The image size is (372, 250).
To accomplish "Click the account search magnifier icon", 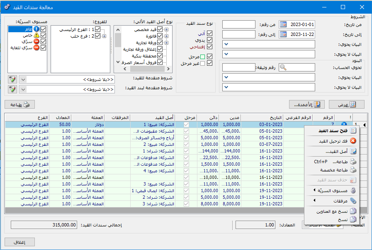I will 283,68.
